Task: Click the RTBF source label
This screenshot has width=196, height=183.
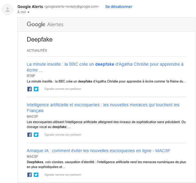Action: pos(31,75)
